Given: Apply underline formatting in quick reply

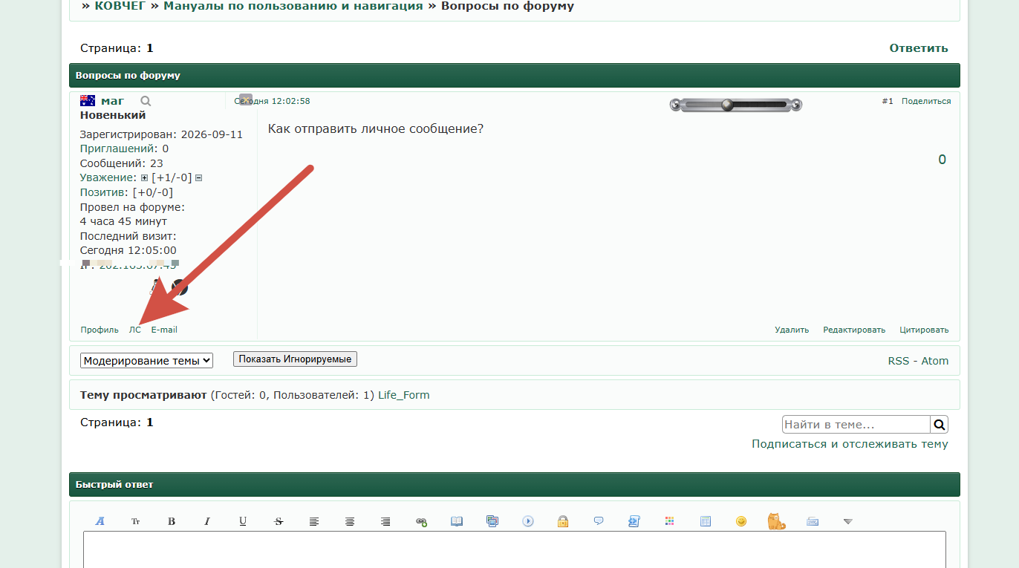Looking at the screenshot, I should tap(243, 521).
